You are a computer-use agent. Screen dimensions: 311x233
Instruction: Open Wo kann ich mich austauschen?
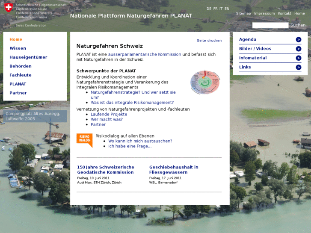click(140, 141)
